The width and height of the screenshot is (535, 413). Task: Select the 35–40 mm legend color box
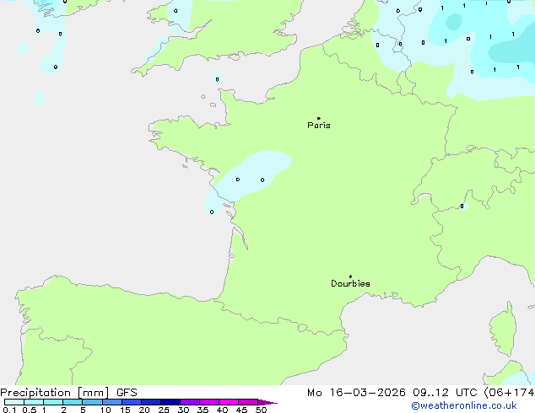point(208,402)
